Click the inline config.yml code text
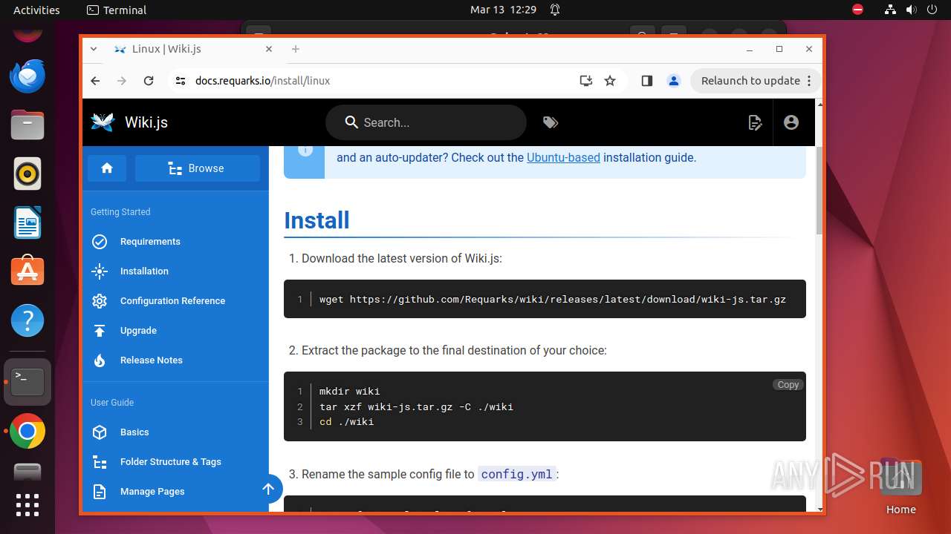The image size is (951, 534). 516,474
